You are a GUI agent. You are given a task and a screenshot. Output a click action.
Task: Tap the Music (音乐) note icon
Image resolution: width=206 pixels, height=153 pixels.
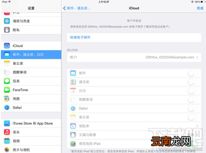click(x=7, y=132)
